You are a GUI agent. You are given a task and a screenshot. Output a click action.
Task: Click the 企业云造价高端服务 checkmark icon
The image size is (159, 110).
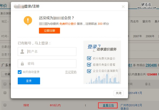point(89,71)
